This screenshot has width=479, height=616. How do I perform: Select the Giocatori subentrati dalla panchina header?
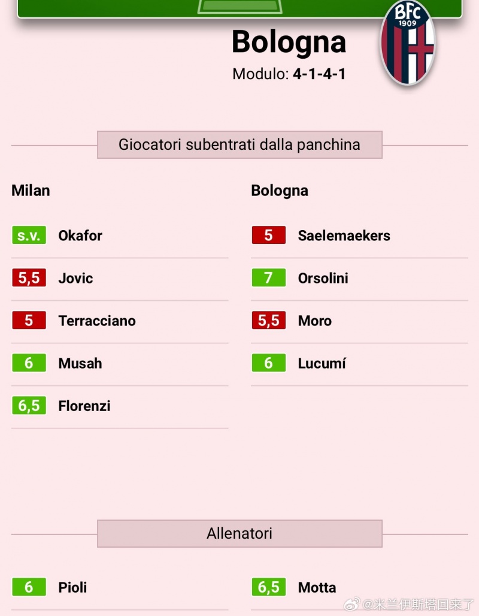click(239, 144)
